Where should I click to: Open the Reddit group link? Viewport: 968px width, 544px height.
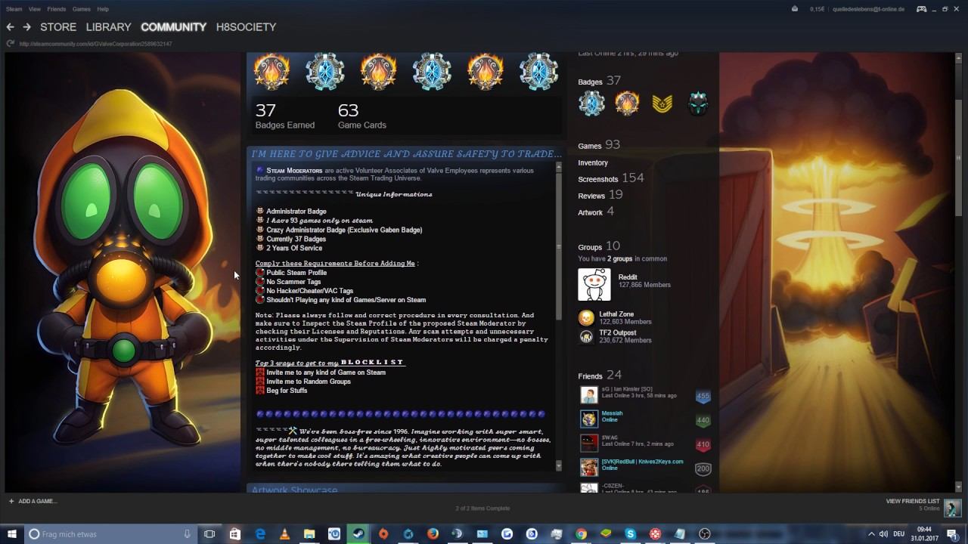click(x=628, y=277)
